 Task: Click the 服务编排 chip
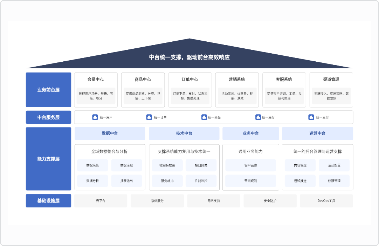pos(167,181)
